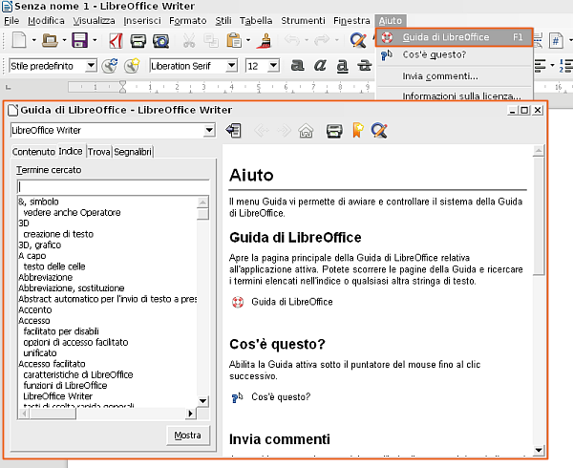Expand the New document dropdown arrow
The height and width of the screenshot is (468, 573).
point(34,40)
